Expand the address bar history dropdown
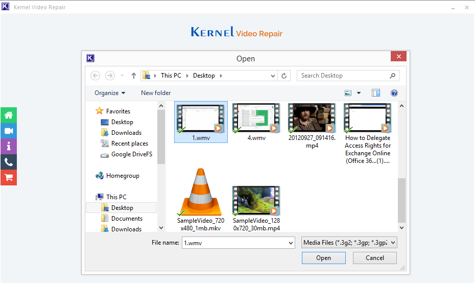This screenshot has height=284, width=475. tap(273, 76)
